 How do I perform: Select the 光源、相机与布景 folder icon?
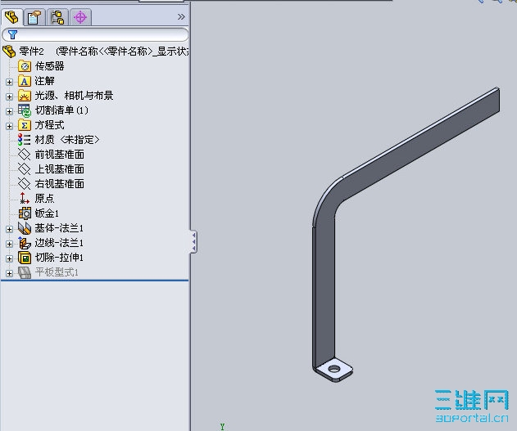point(25,96)
